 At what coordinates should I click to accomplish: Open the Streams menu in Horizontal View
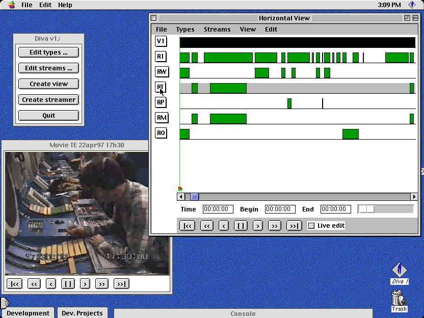[x=217, y=30]
